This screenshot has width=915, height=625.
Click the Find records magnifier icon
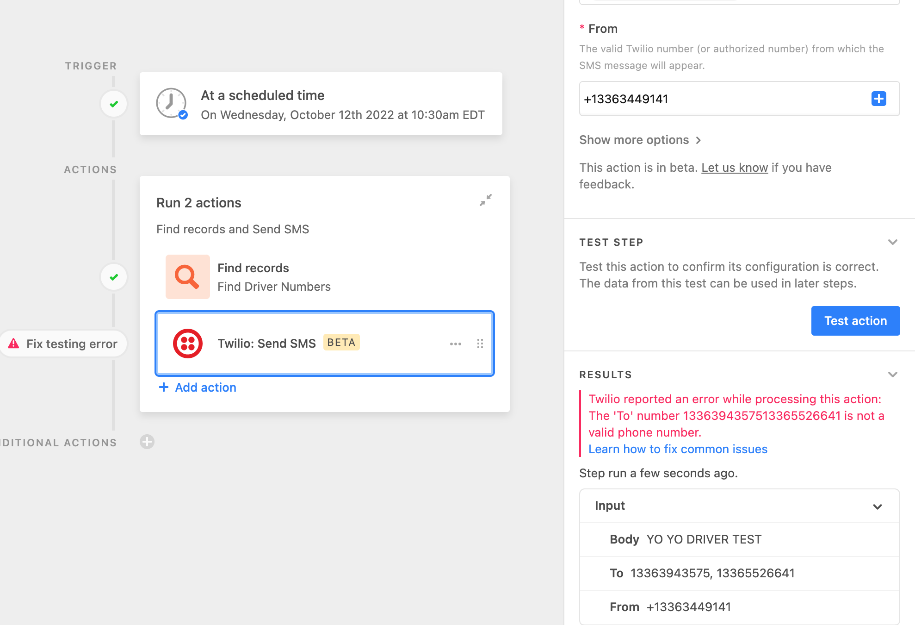pos(187,277)
